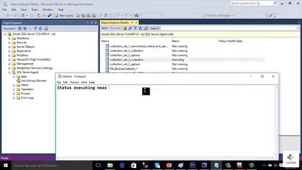Select the Db_Backup.Subplan_1 job row
This screenshot has width=302, height=170.
coord(183,68)
